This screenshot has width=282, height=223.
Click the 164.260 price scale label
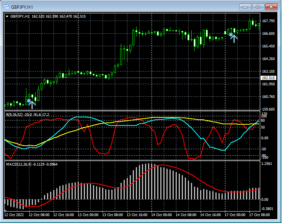(x=268, y=59)
